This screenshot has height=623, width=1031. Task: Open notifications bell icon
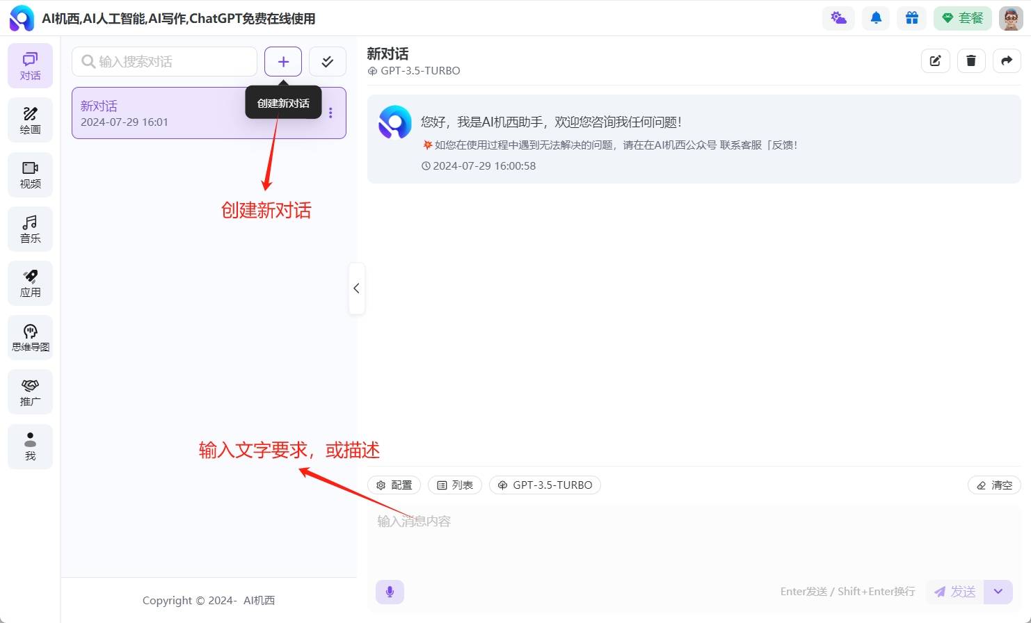(x=876, y=18)
